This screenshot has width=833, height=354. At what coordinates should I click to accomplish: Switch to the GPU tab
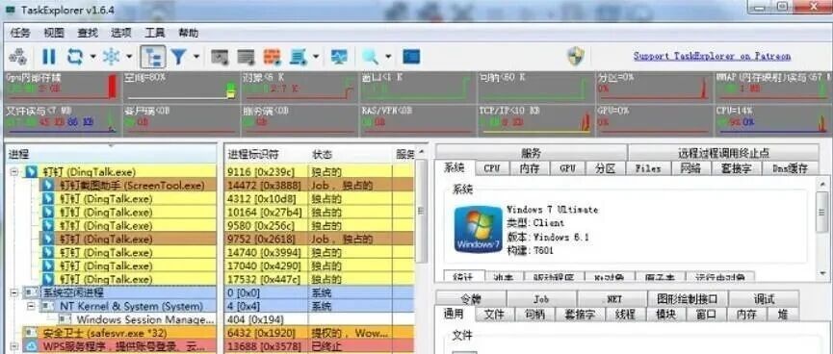coord(567,168)
